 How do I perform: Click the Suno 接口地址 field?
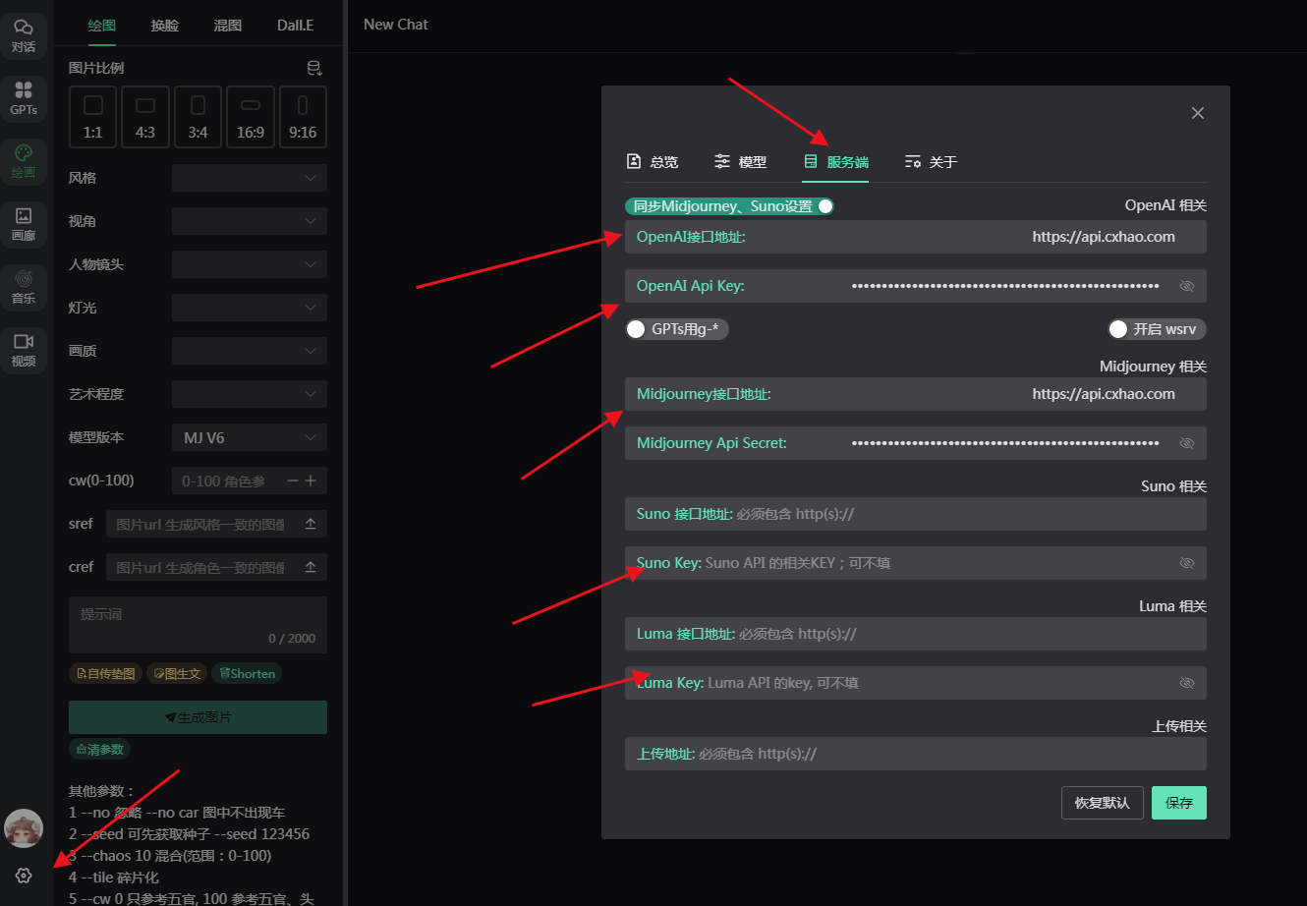(x=916, y=514)
